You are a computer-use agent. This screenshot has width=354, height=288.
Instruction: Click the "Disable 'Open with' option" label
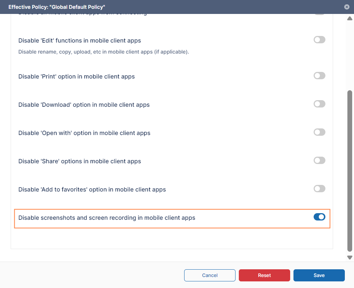[x=84, y=133]
